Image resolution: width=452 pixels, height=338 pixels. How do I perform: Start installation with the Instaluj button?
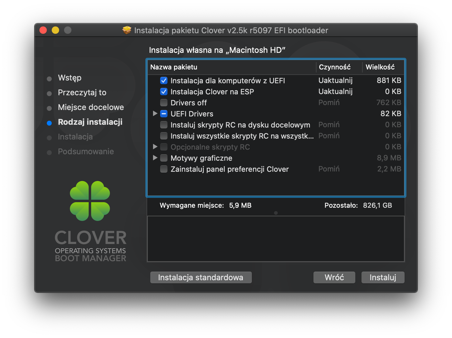[x=383, y=277]
